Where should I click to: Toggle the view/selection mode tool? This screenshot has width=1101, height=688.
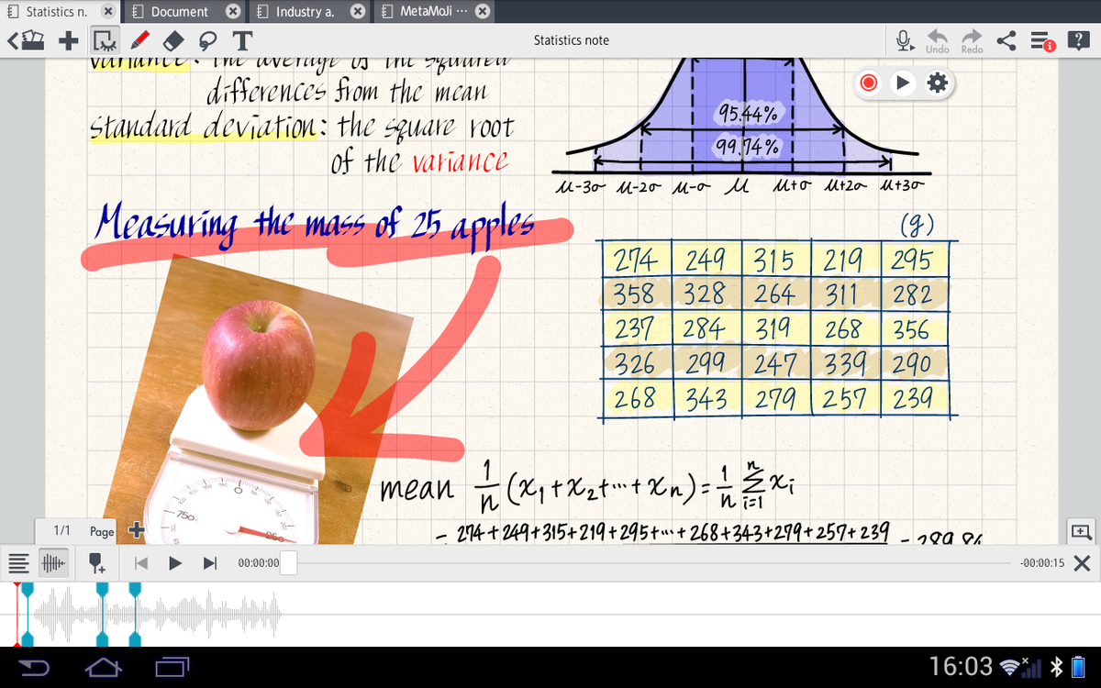click(105, 40)
